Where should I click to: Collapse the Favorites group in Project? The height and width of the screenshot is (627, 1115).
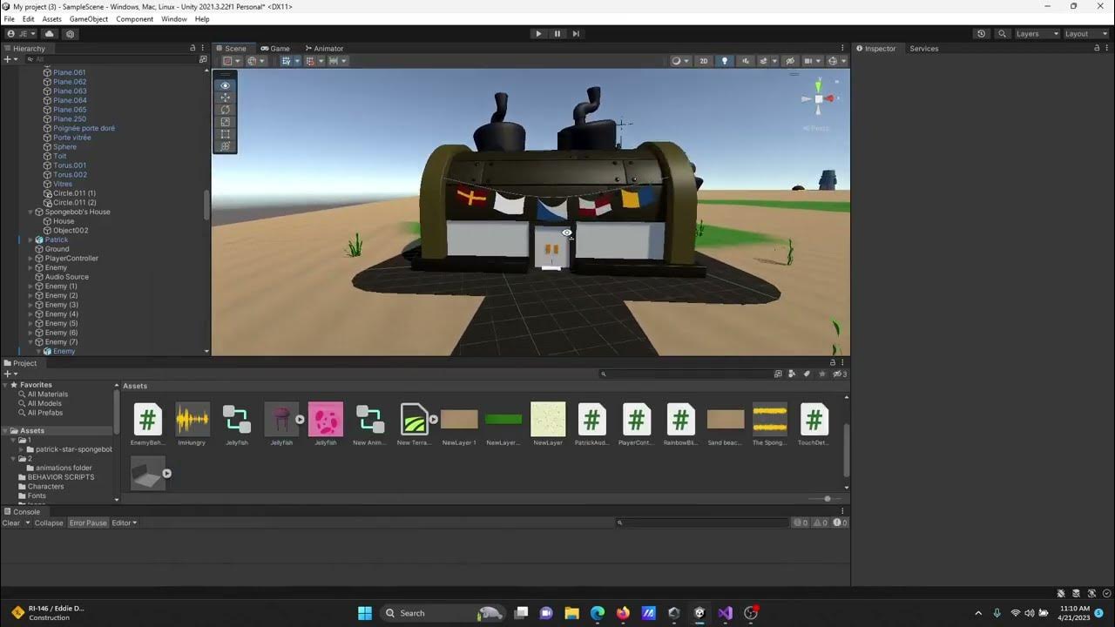coord(5,385)
